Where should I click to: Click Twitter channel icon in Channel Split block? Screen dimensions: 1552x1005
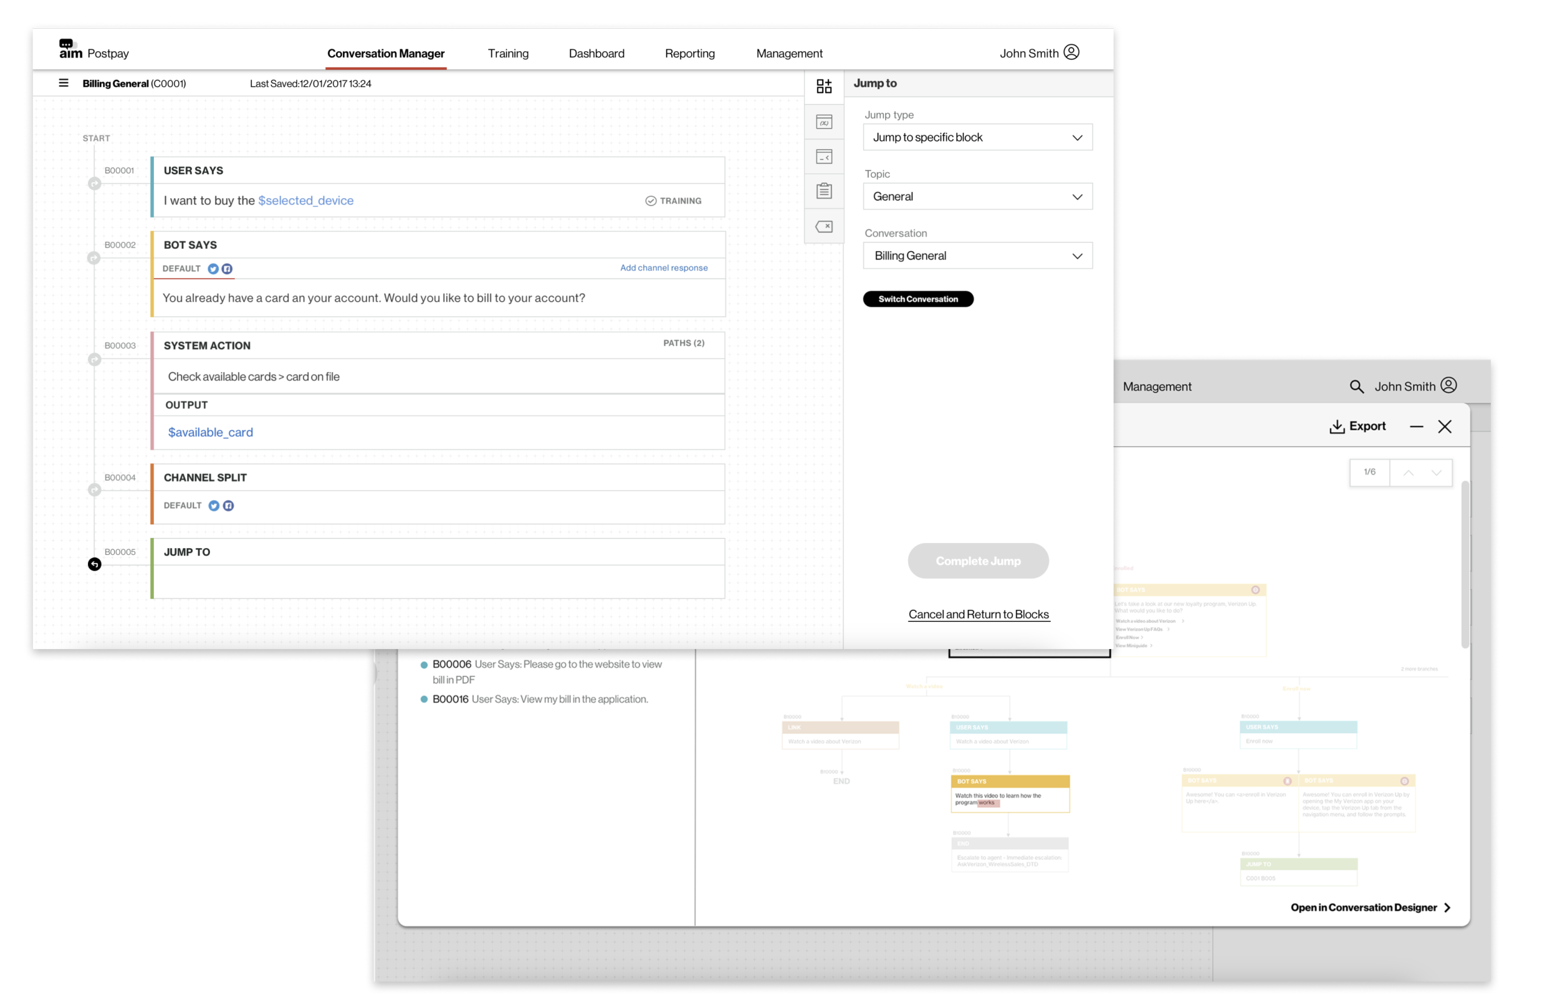[x=214, y=506]
